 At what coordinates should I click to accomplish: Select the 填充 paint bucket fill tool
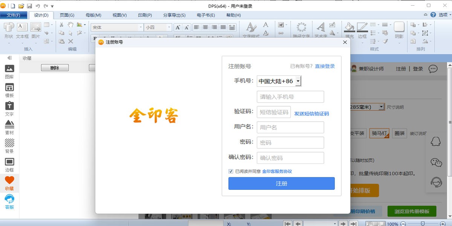click(x=350, y=30)
